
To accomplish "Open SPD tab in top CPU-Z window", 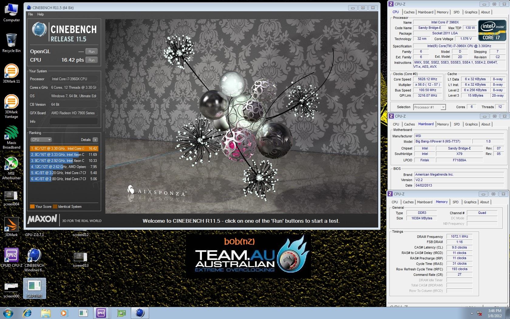I will [457, 12].
